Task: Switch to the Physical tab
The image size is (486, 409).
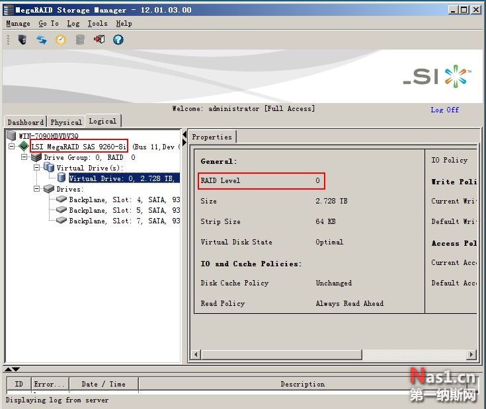Action: tap(66, 122)
